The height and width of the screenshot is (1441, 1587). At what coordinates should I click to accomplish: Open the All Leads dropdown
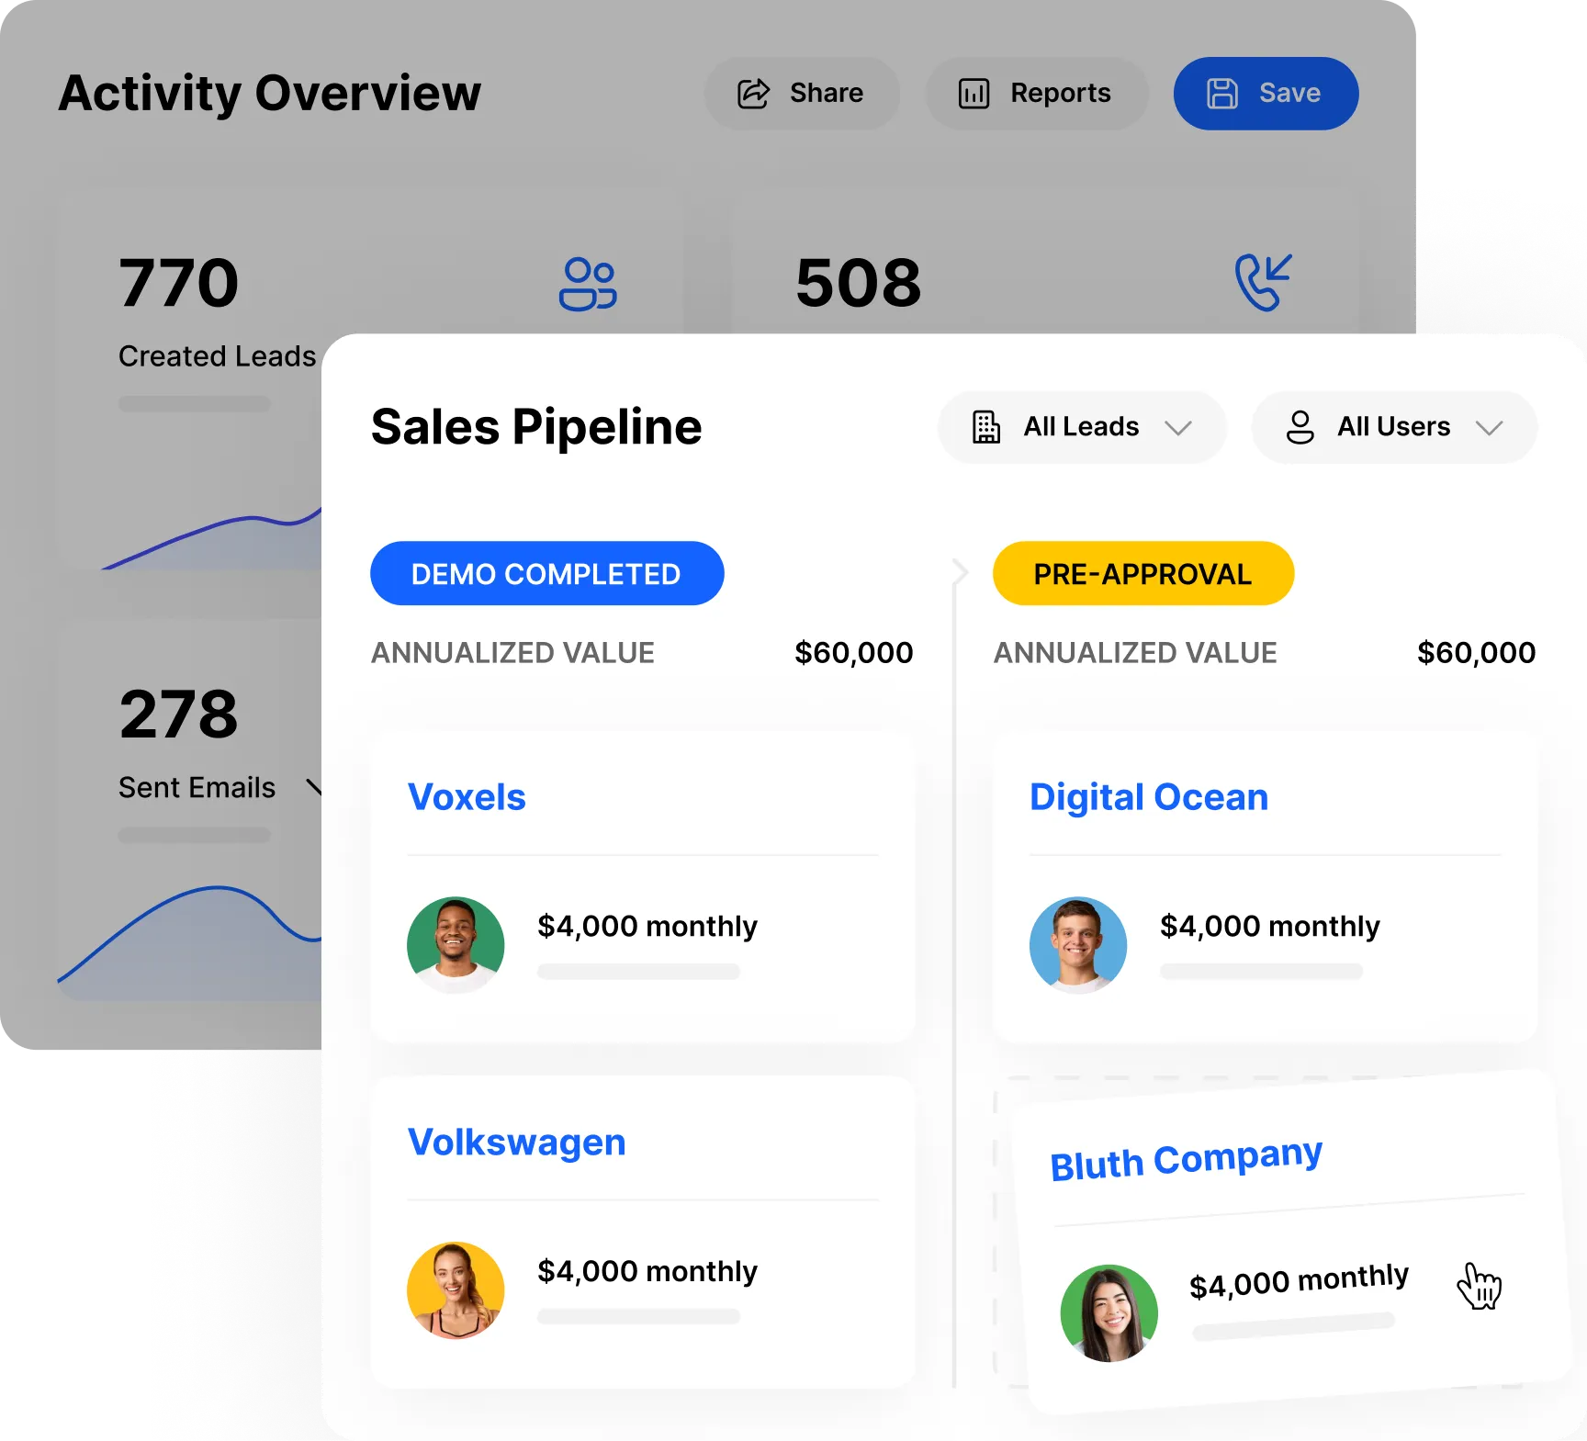[1082, 427]
